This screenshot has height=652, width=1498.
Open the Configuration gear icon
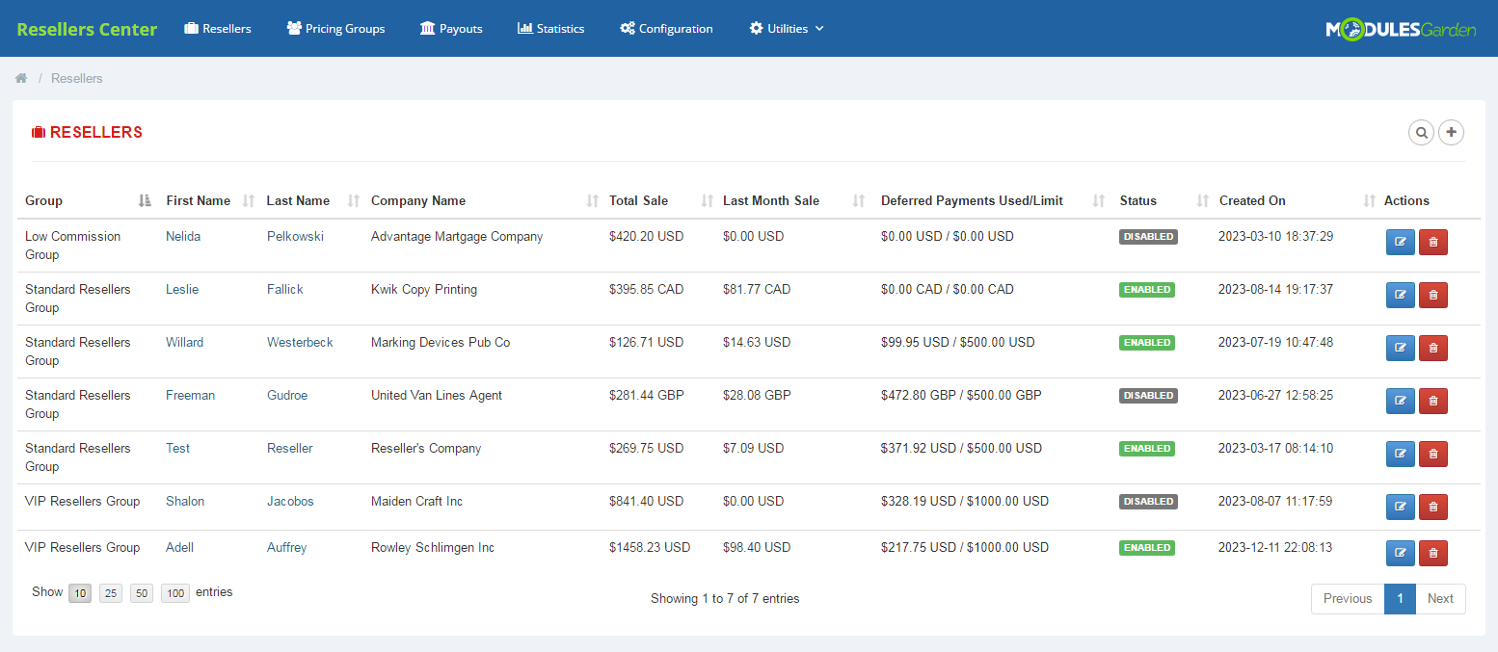(x=627, y=28)
